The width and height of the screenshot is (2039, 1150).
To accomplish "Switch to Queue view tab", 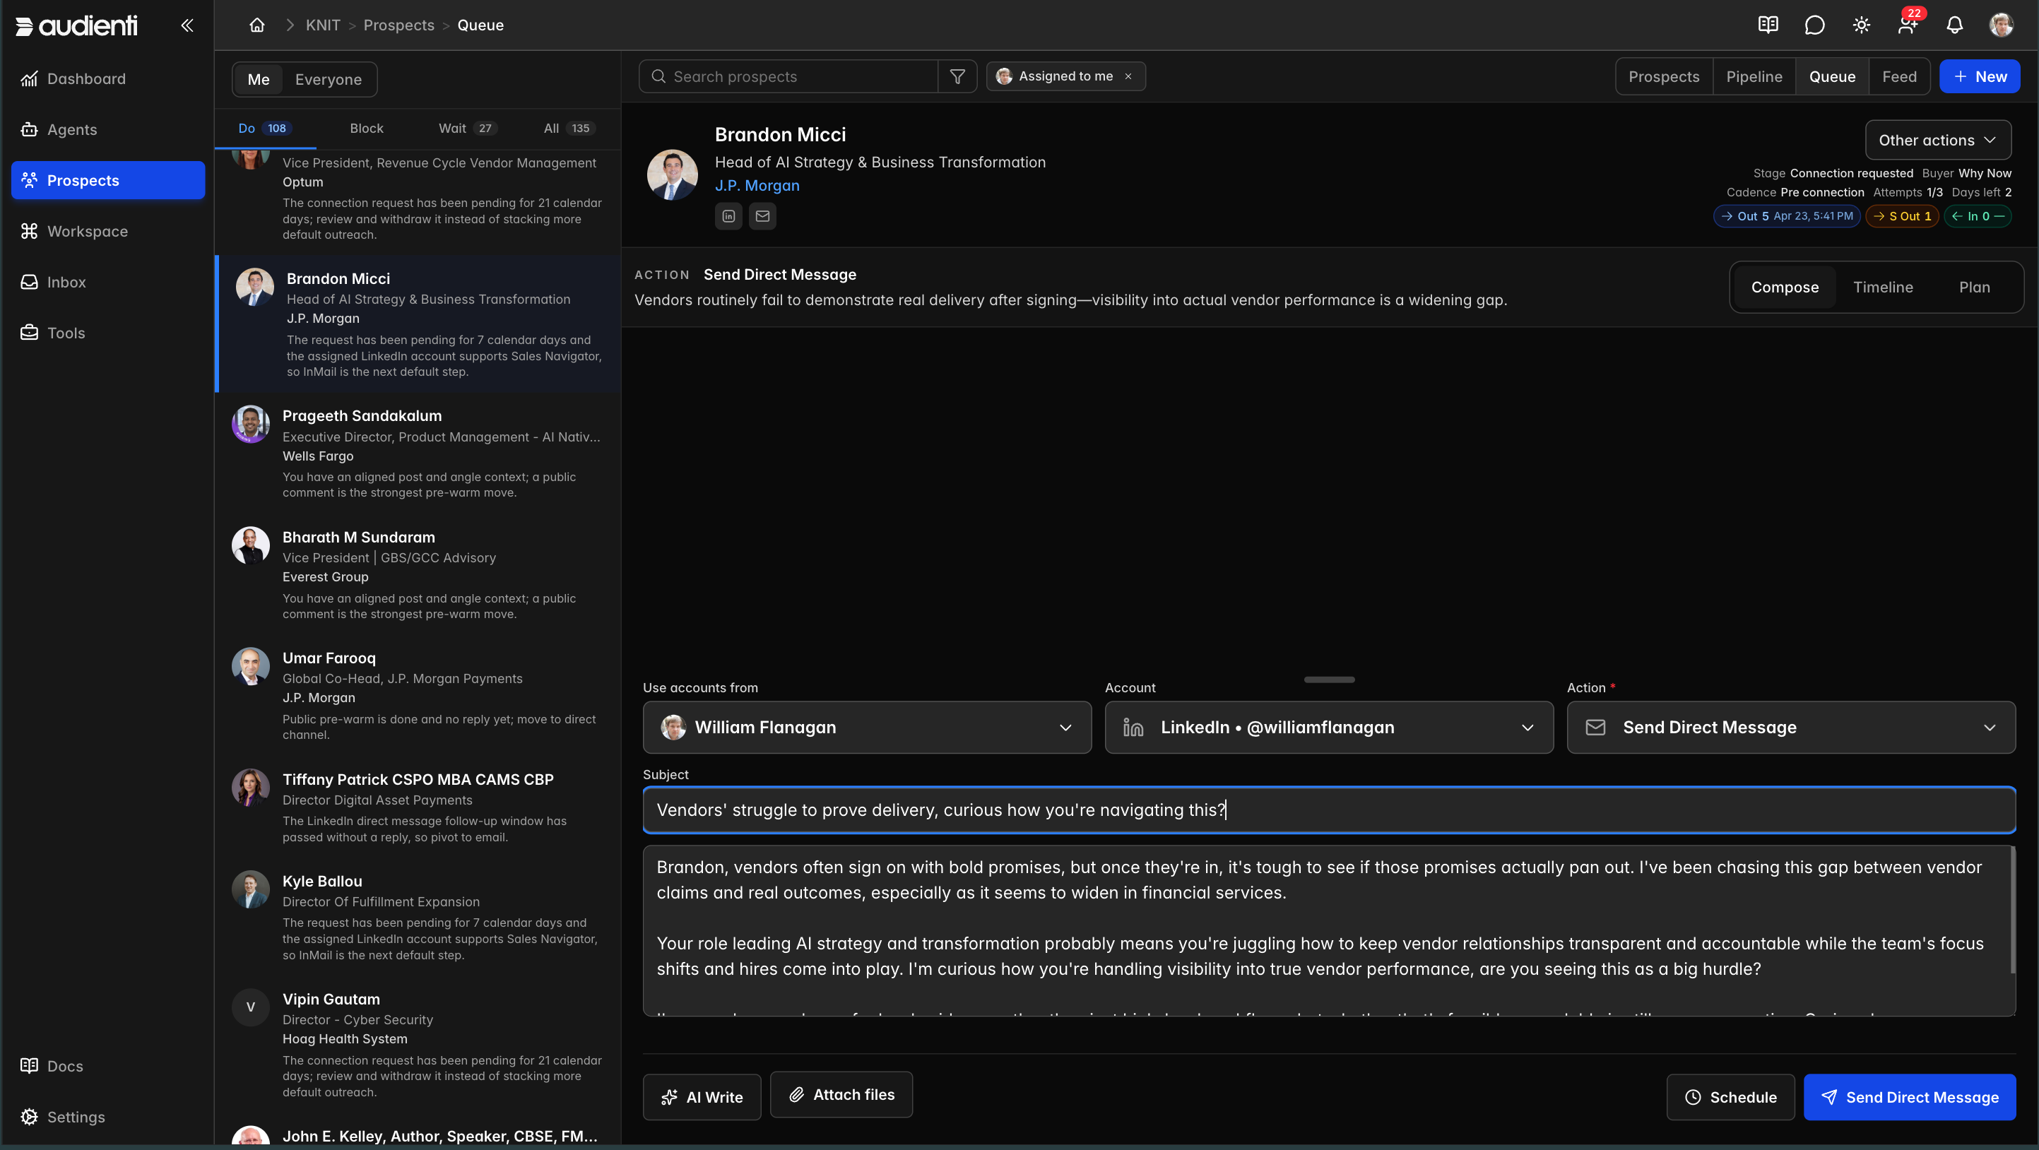I will click(x=1831, y=77).
